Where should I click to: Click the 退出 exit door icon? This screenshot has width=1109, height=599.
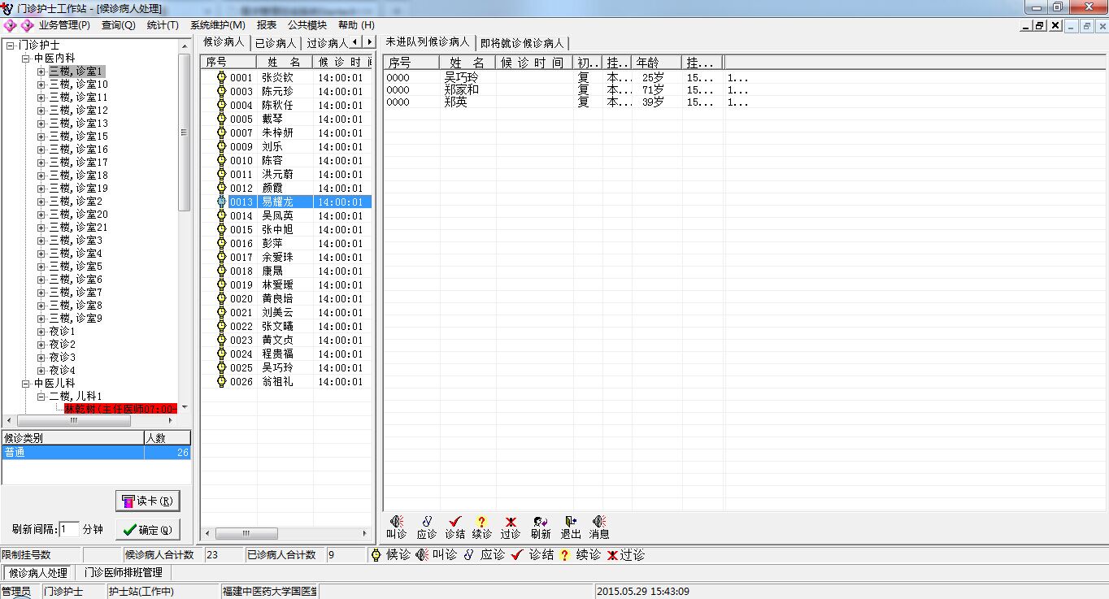click(x=571, y=522)
